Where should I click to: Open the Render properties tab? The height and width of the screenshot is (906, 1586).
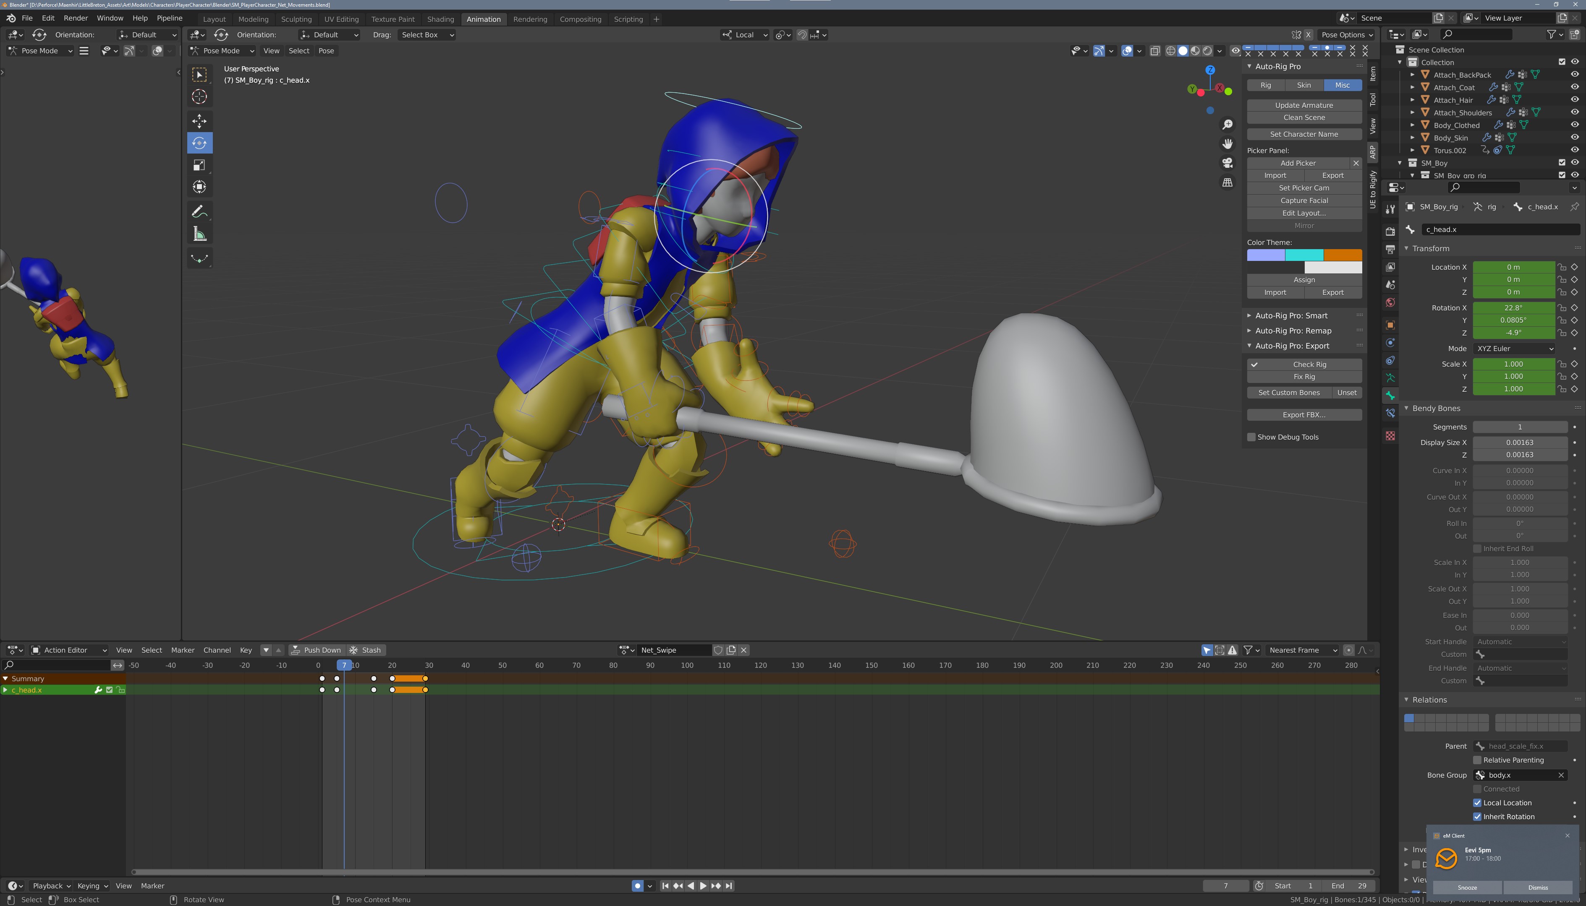[1390, 232]
